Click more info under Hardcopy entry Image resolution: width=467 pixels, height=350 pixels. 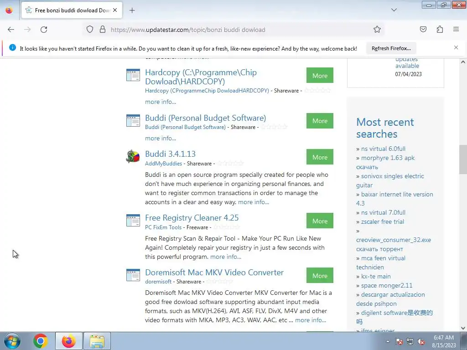(x=161, y=102)
